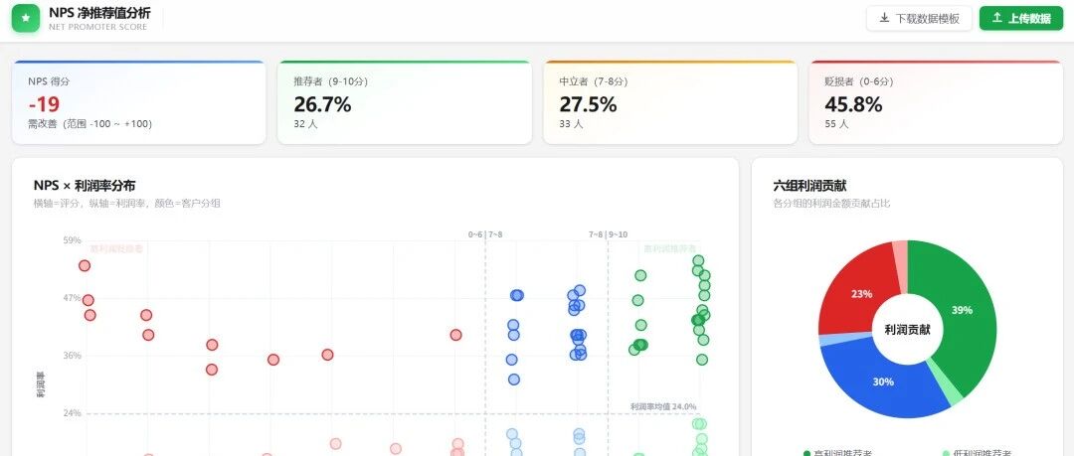Screen dimensions: 1074x456
Task: Click the 0~6 | 7~8 divider label
Action: [485, 234]
